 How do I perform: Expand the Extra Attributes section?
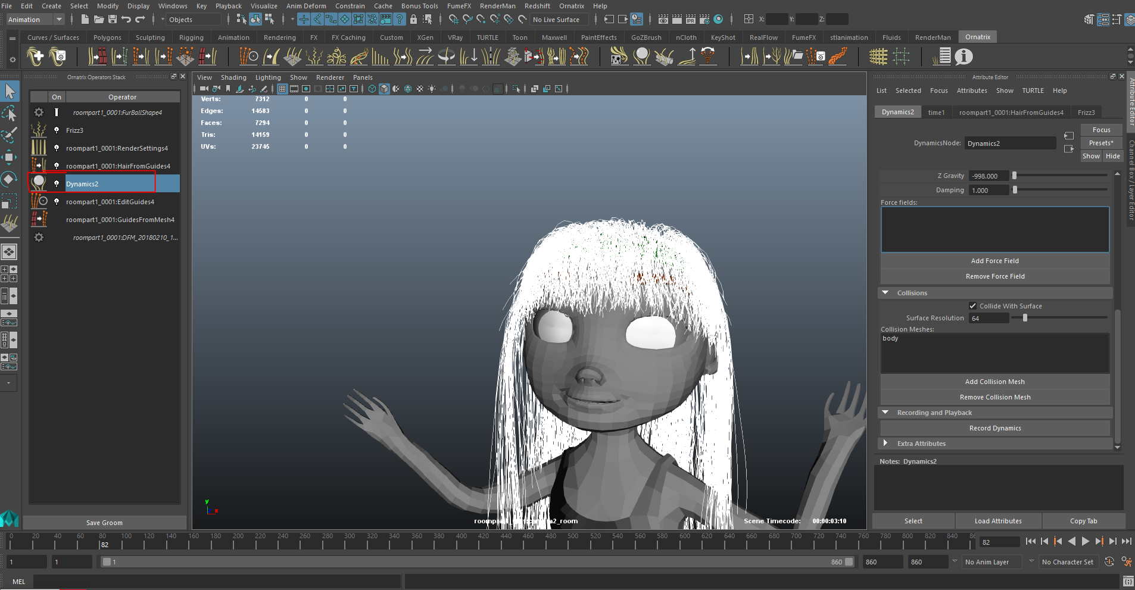tap(885, 444)
